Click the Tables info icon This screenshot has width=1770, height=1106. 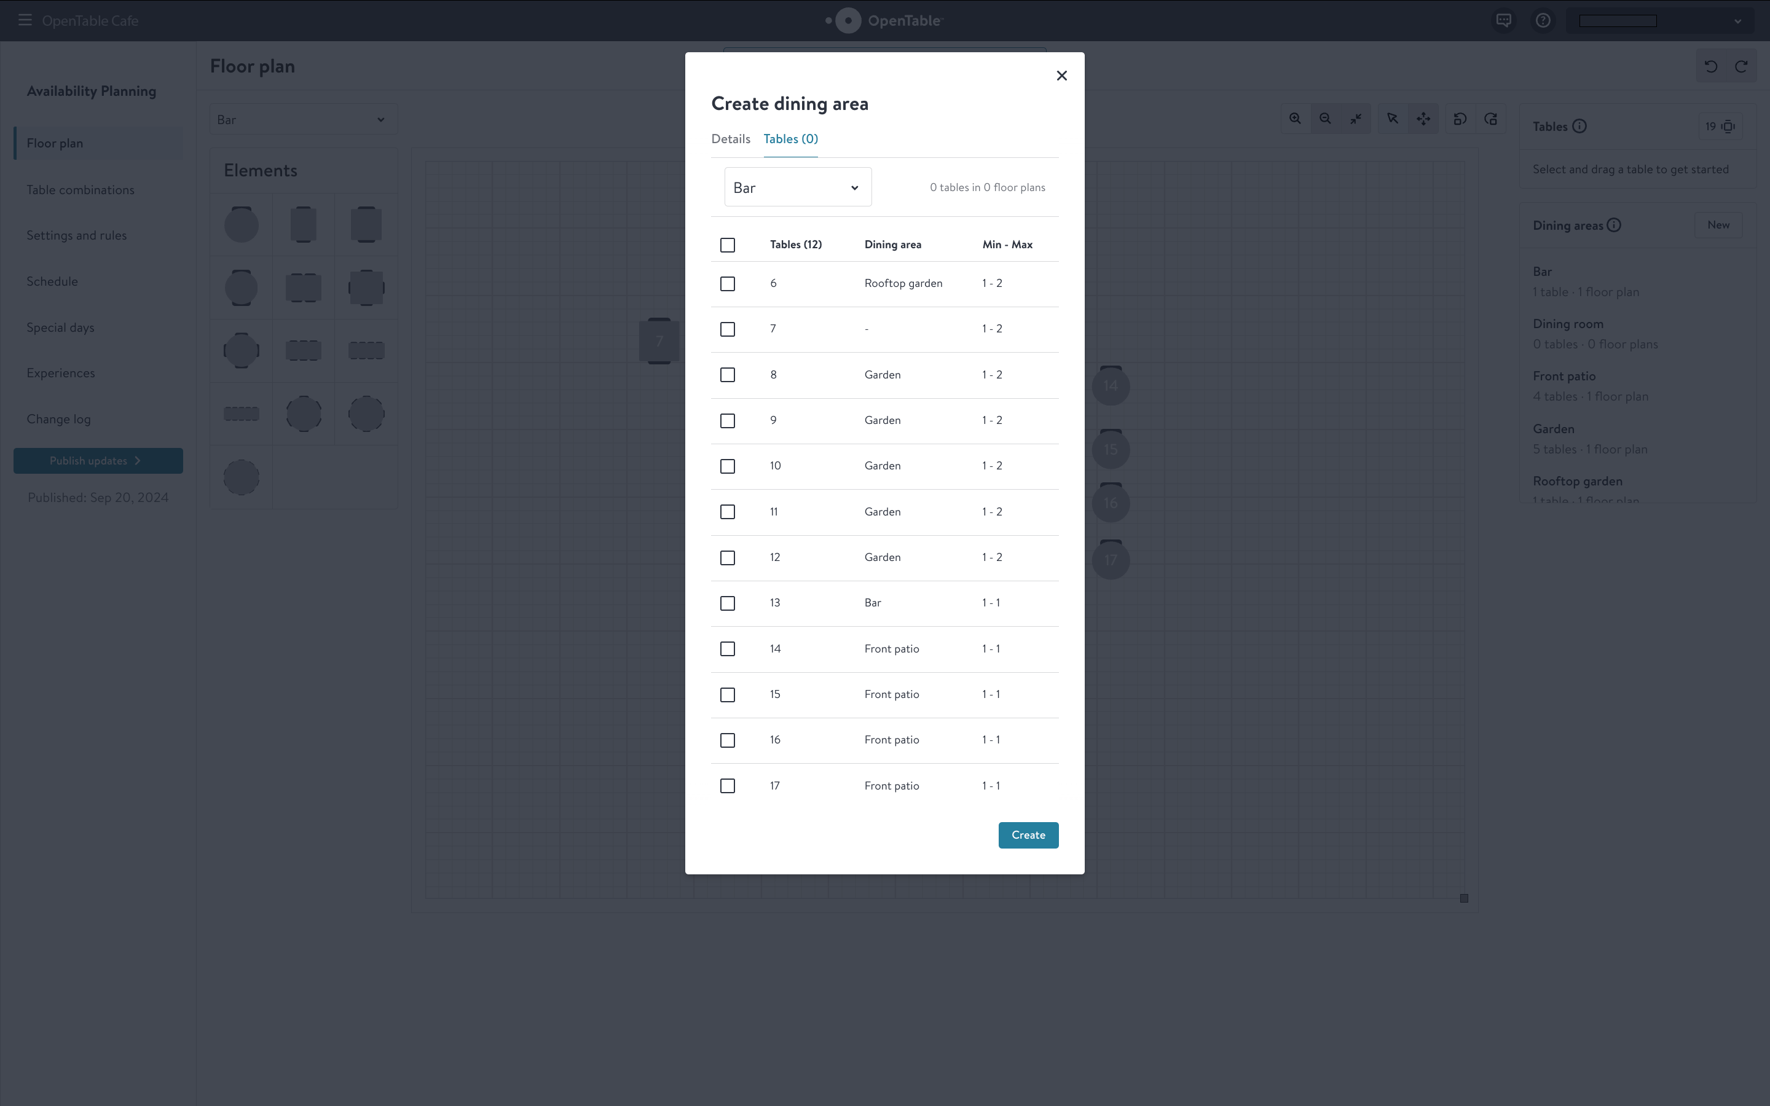[x=1579, y=126]
